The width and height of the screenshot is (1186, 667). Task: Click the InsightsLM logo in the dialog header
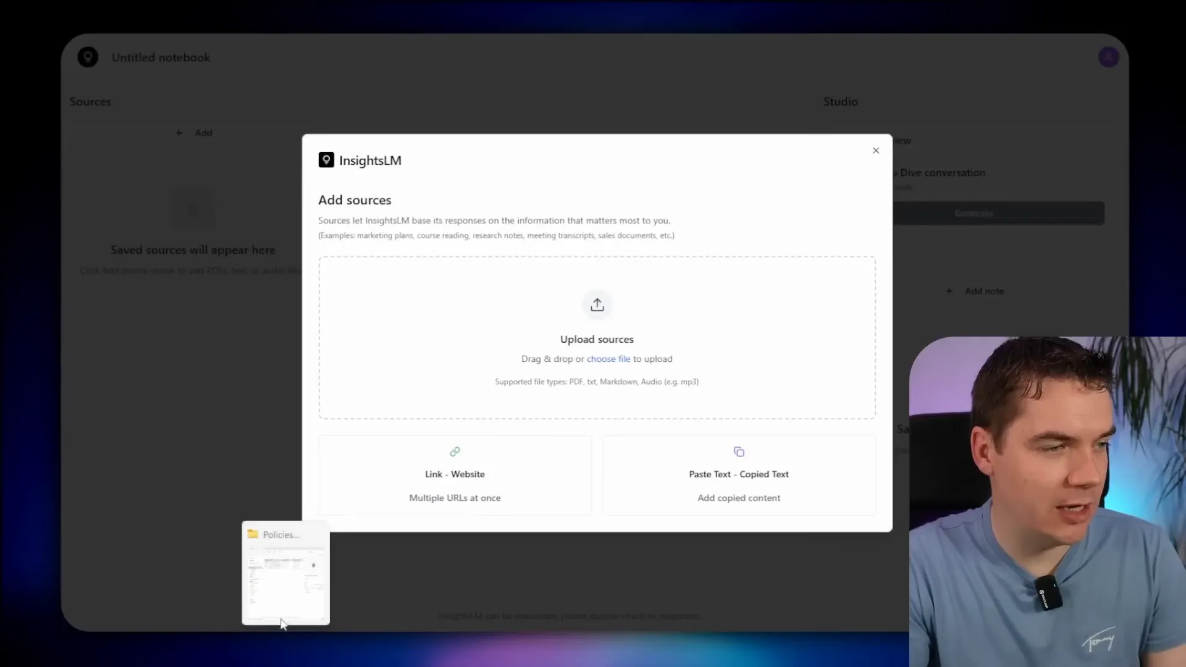pos(326,160)
